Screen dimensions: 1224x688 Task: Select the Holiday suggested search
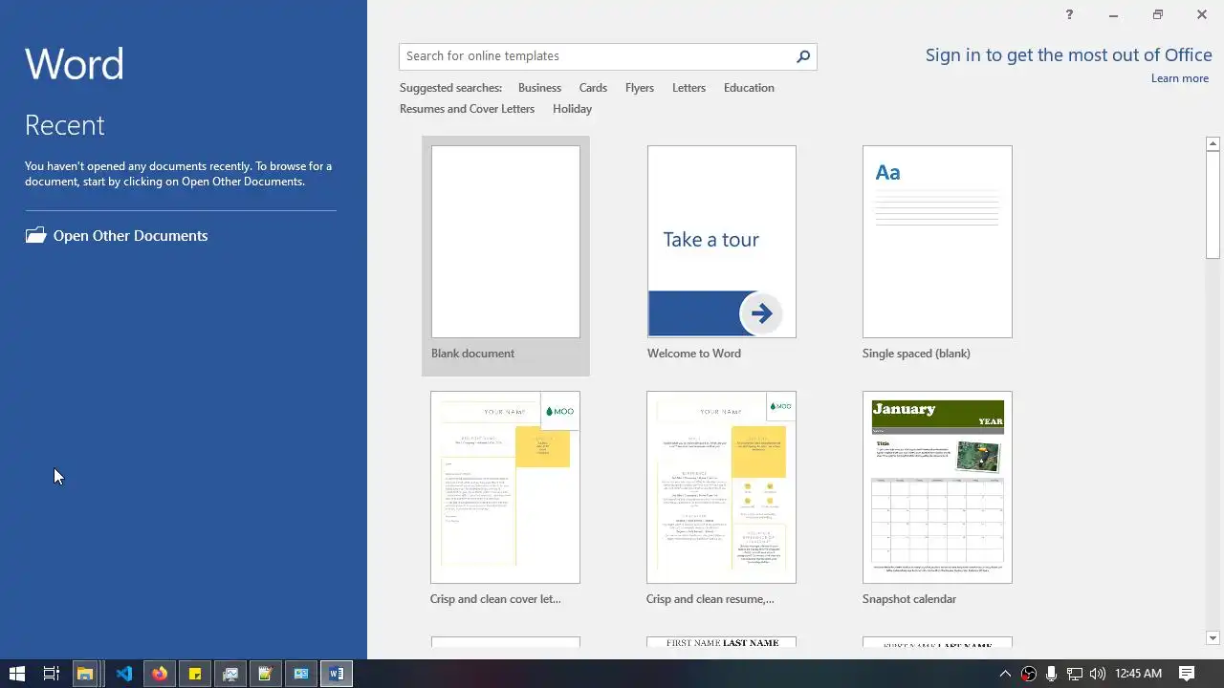[572, 109]
